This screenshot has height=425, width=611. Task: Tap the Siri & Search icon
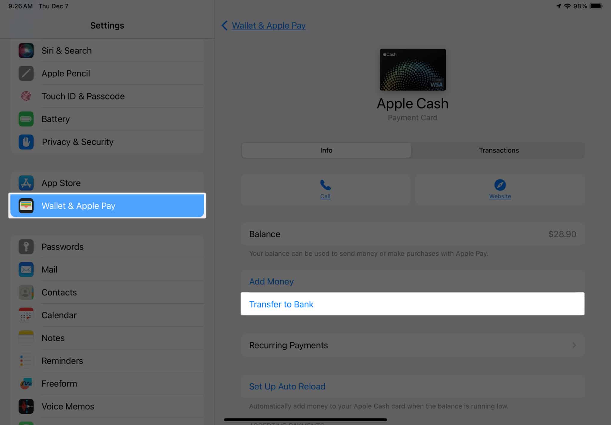[x=26, y=50]
